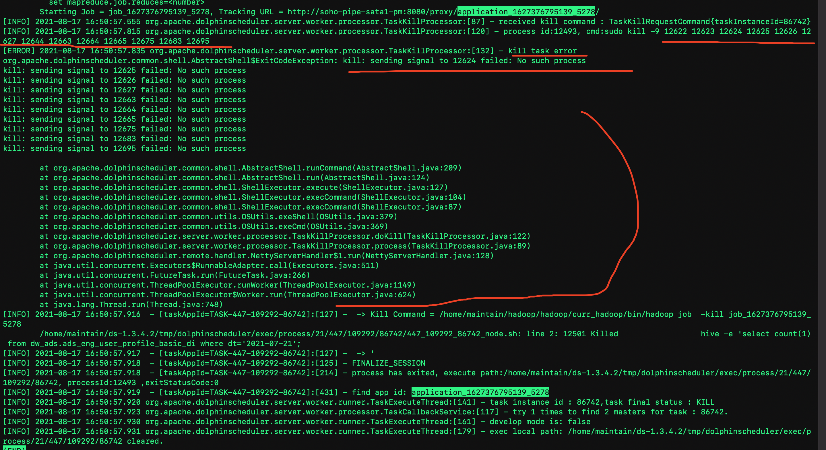The image size is (826, 450).
Task: Click stack frame NettyServerHandler$1.run(NettyServerHandler.java:128)
Action: point(266,256)
